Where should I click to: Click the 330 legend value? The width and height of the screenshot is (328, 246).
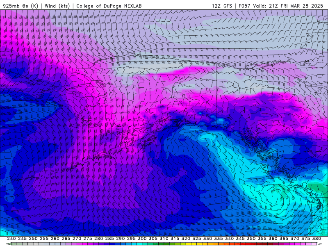pyautogui.click(x=207, y=239)
